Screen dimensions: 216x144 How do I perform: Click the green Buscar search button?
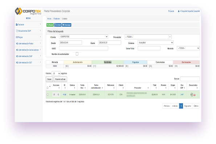pos(50,25)
